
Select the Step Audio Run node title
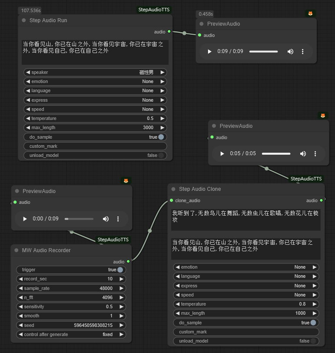(48, 20)
